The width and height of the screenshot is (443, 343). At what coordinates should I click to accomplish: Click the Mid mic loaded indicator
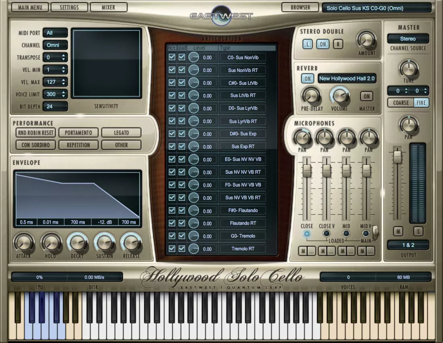point(346,234)
